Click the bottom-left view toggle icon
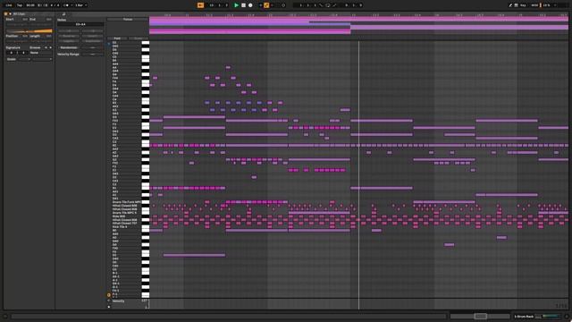 (5, 316)
